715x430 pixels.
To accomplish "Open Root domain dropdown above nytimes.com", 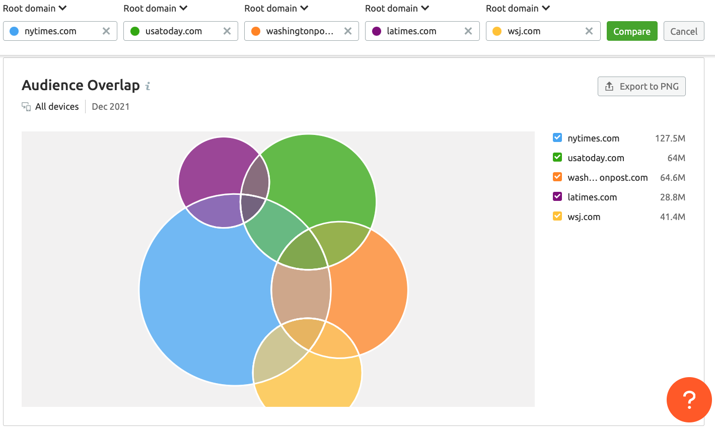I will coord(35,8).
